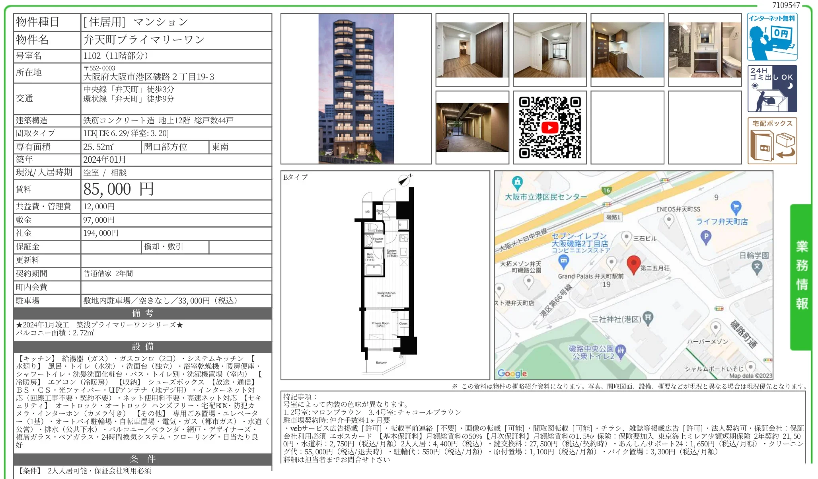
Task: Open the bathroom and washstand photo
Action: point(705,50)
